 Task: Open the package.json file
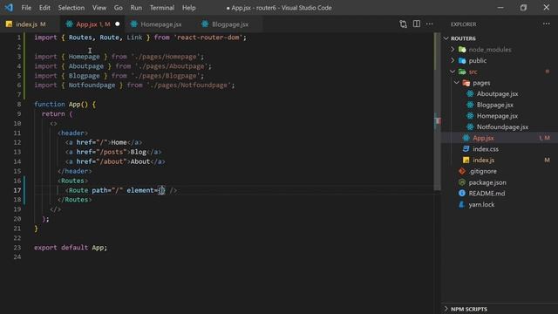click(487, 182)
